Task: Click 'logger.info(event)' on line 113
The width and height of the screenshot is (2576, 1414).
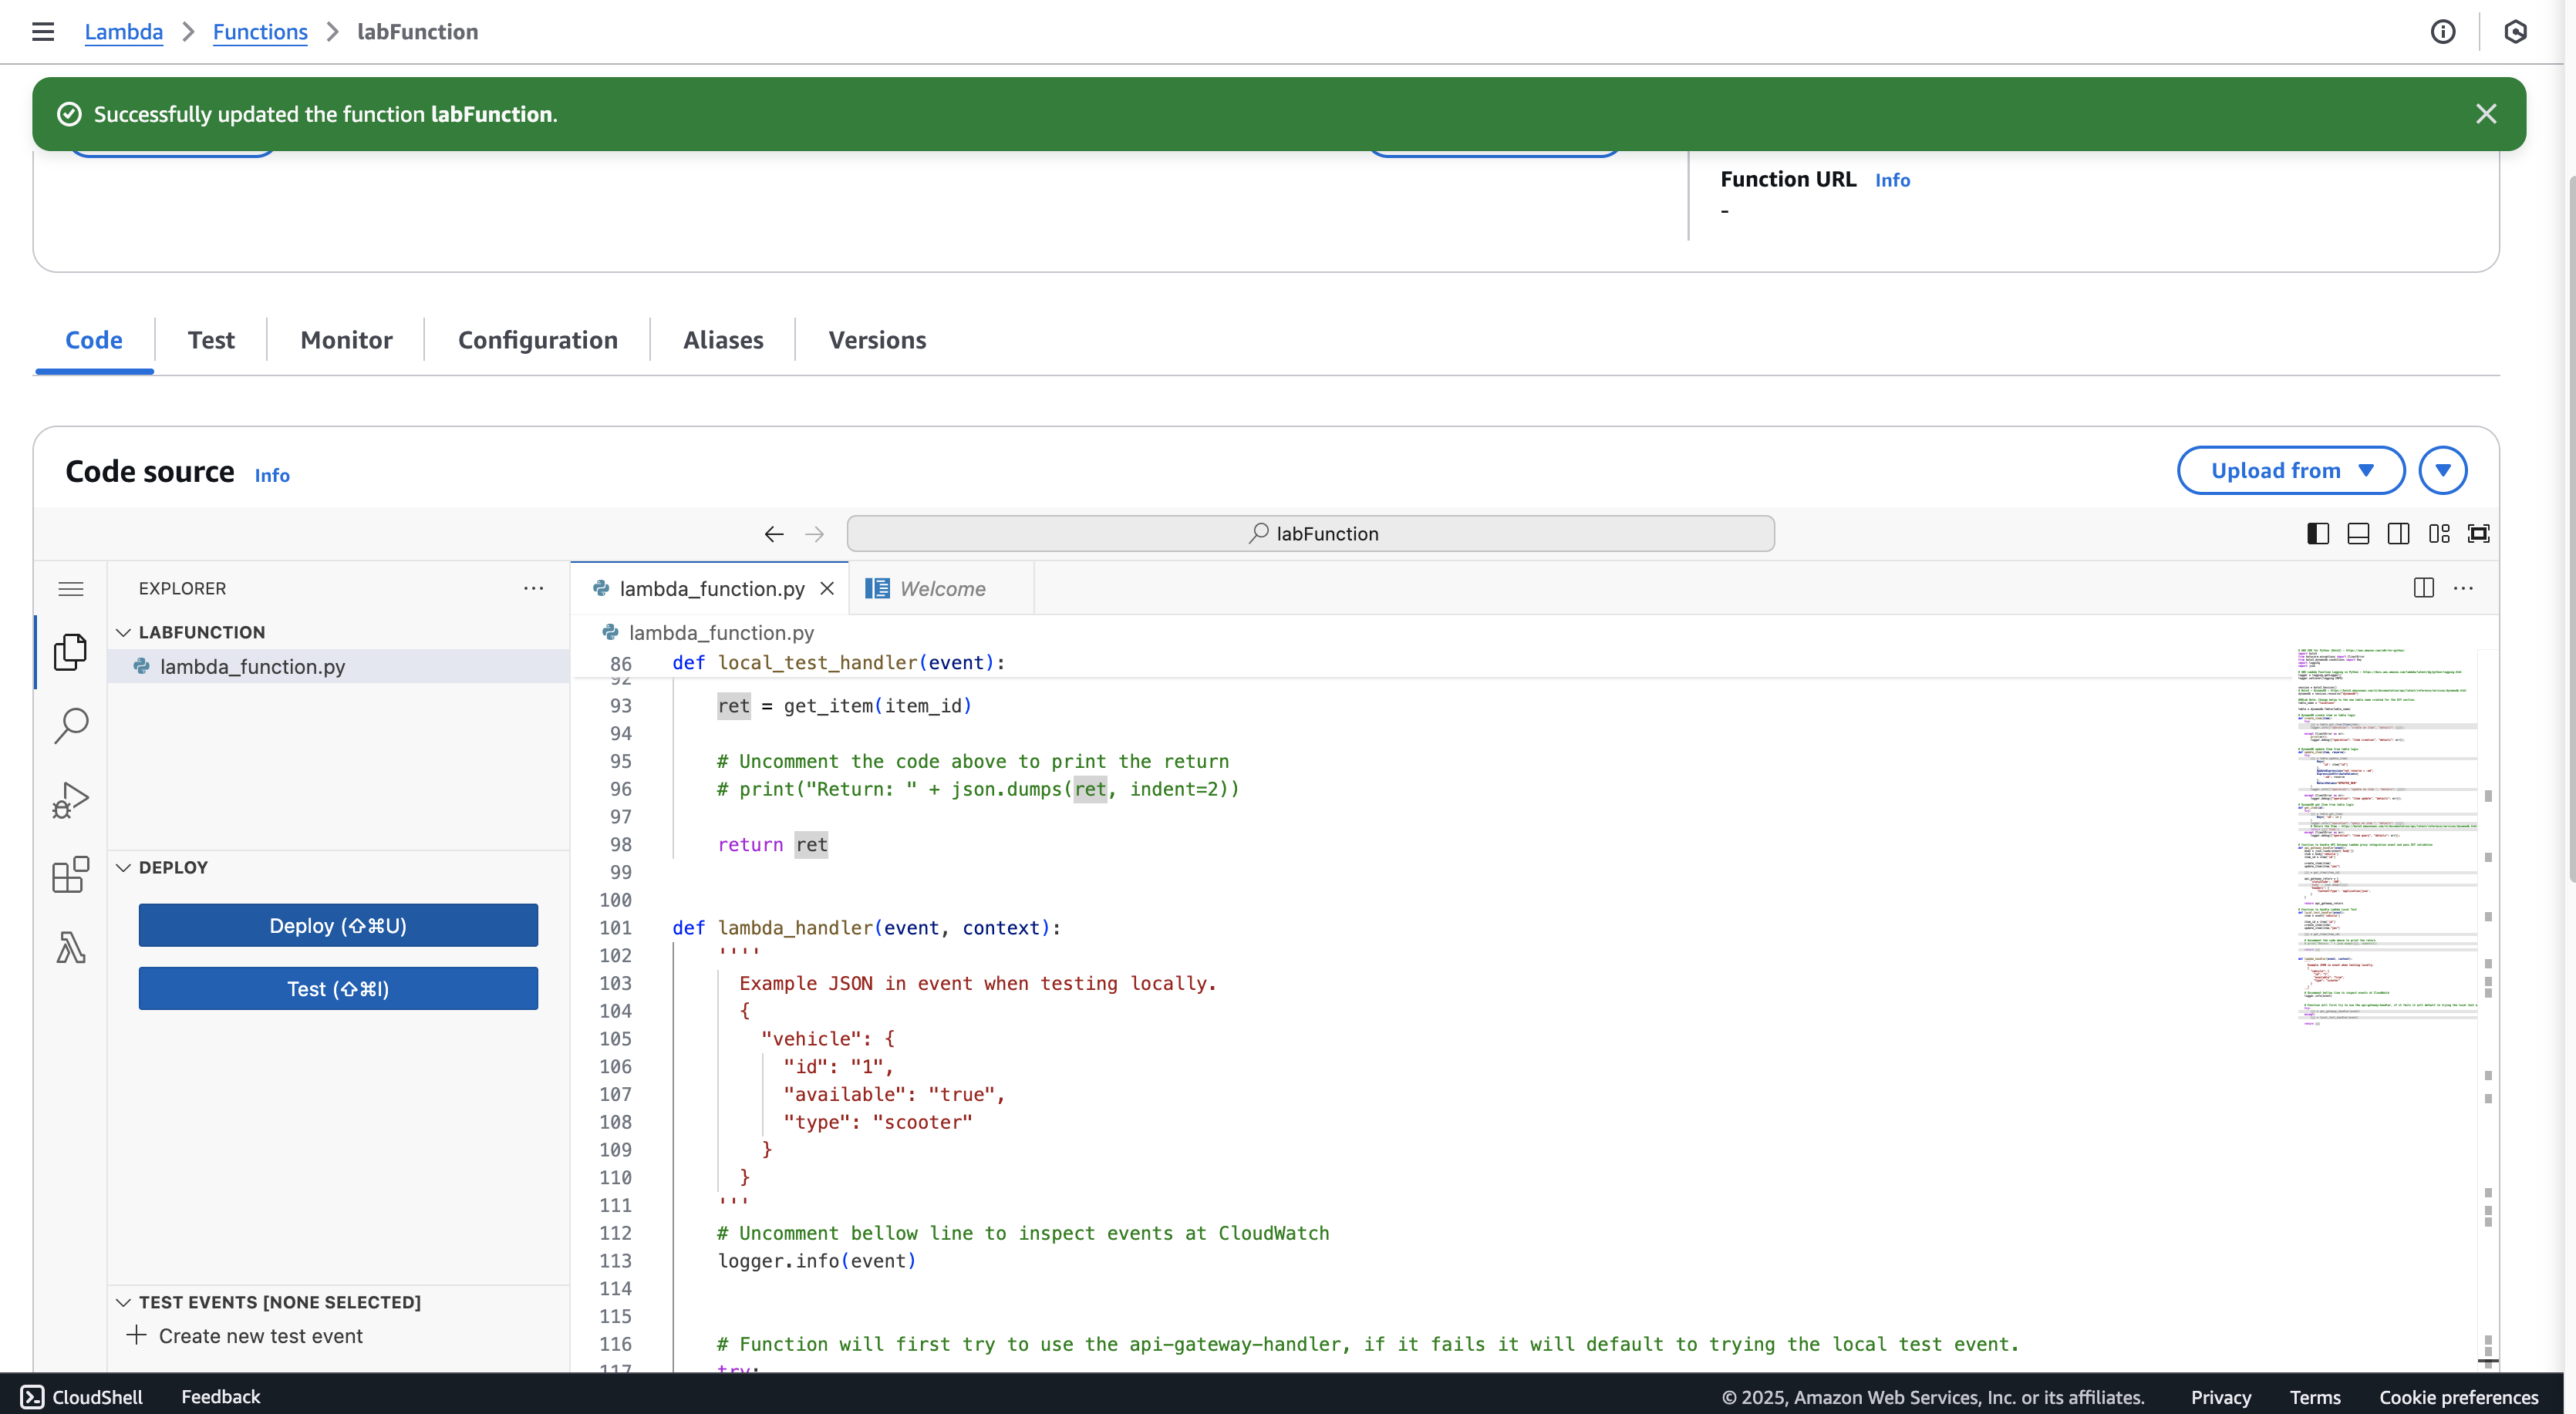Action: [x=817, y=1261]
